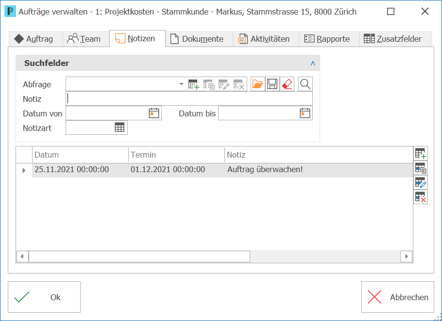Clear search fields with the eraser icon
Screen dimensions: 442x321
point(287,84)
